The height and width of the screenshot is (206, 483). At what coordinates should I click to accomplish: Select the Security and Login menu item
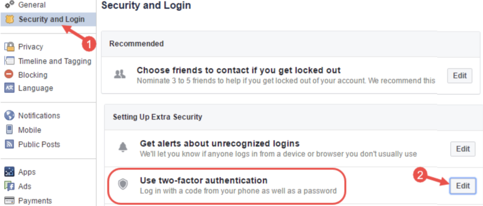[48, 19]
